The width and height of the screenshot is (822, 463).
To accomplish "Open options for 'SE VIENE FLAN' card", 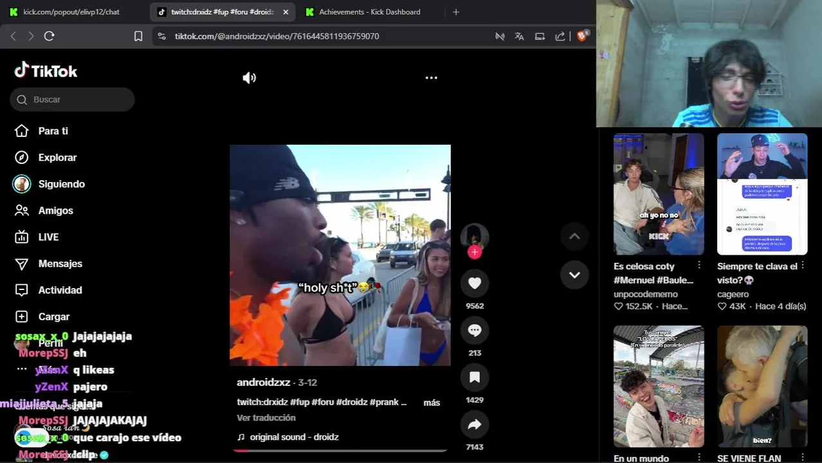I will [803, 457].
